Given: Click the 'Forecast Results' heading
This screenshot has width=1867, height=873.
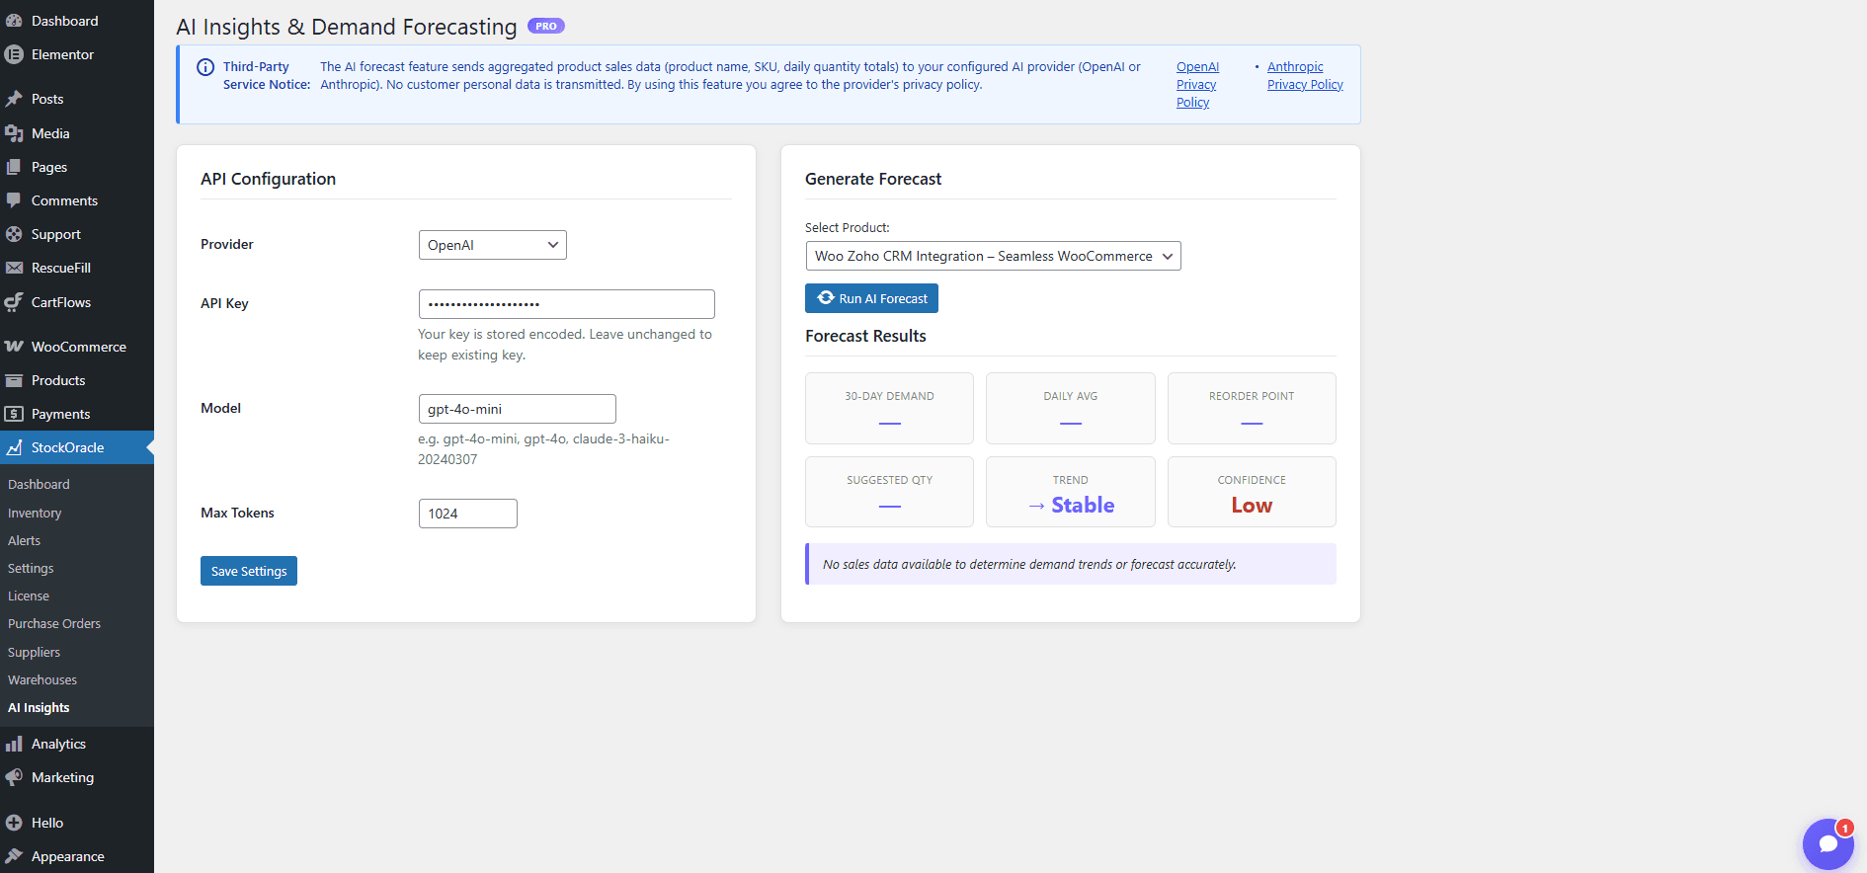Looking at the screenshot, I should coord(865,336).
